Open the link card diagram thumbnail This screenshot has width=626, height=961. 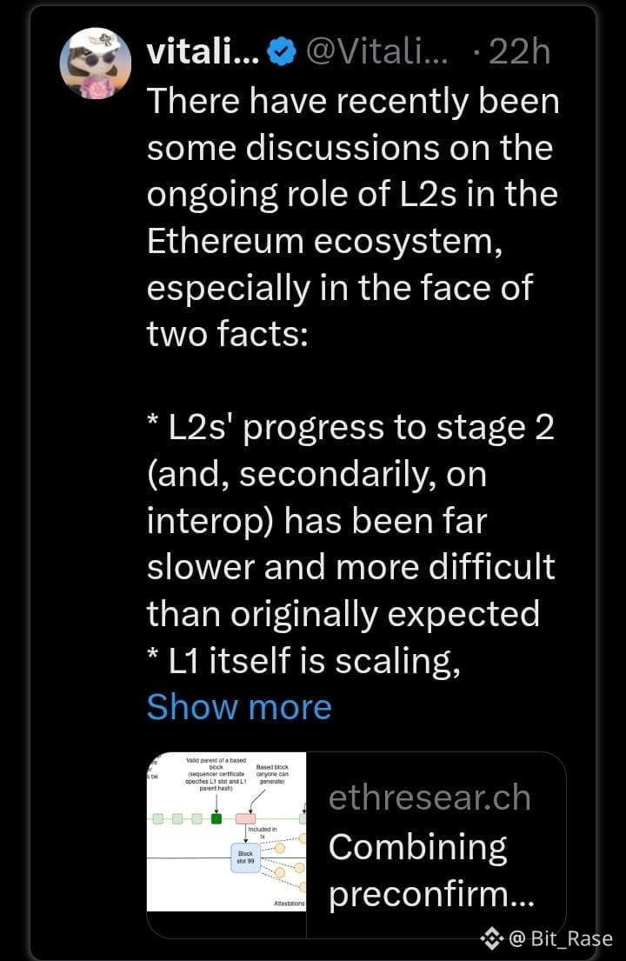point(226,831)
